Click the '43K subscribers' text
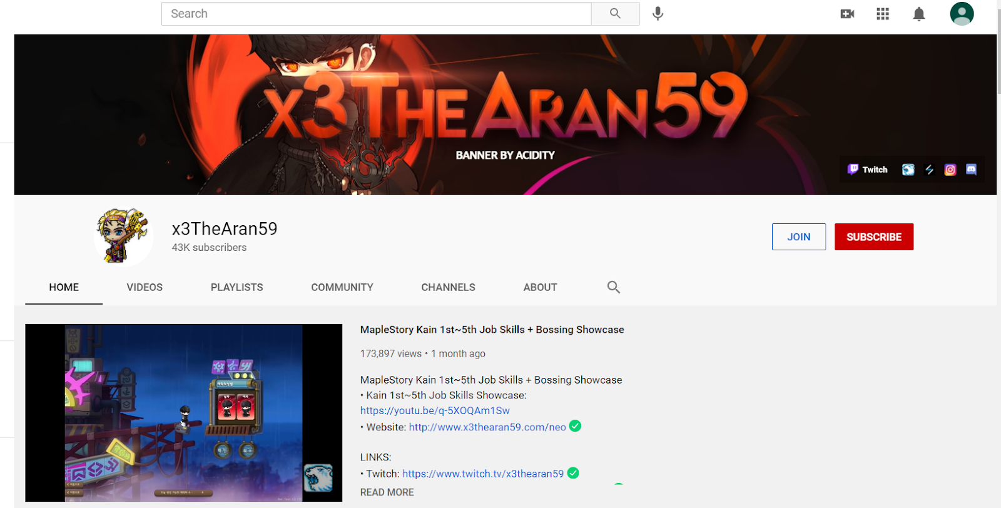The height and width of the screenshot is (508, 1001). (209, 248)
